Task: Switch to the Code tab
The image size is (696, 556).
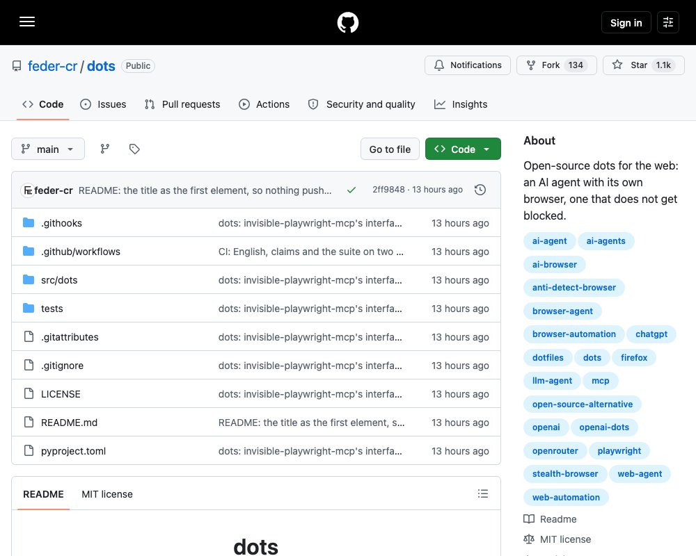Action: click(x=43, y=104)
